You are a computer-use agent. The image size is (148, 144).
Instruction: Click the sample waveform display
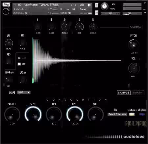(x=77, y=60)
